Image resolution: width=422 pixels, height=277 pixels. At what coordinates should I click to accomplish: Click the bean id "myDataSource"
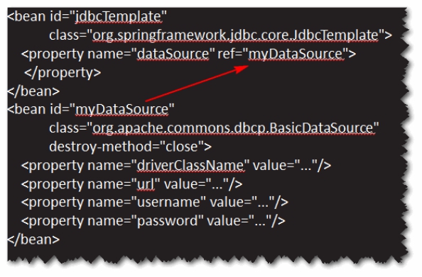(122, 110)
